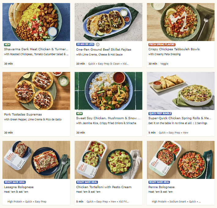Select the Pork Tostadas Supremas title

click(23, 114)
